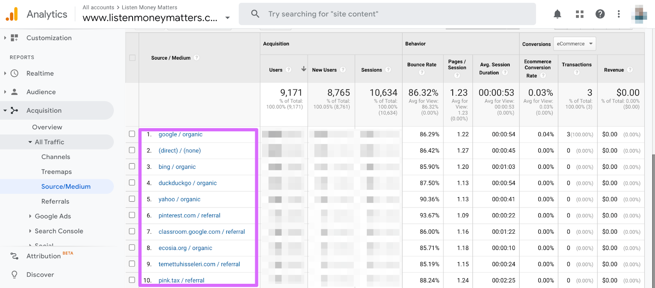655x288 pixels.
Task: Expand the Customization section arrow
Action: 5,38
